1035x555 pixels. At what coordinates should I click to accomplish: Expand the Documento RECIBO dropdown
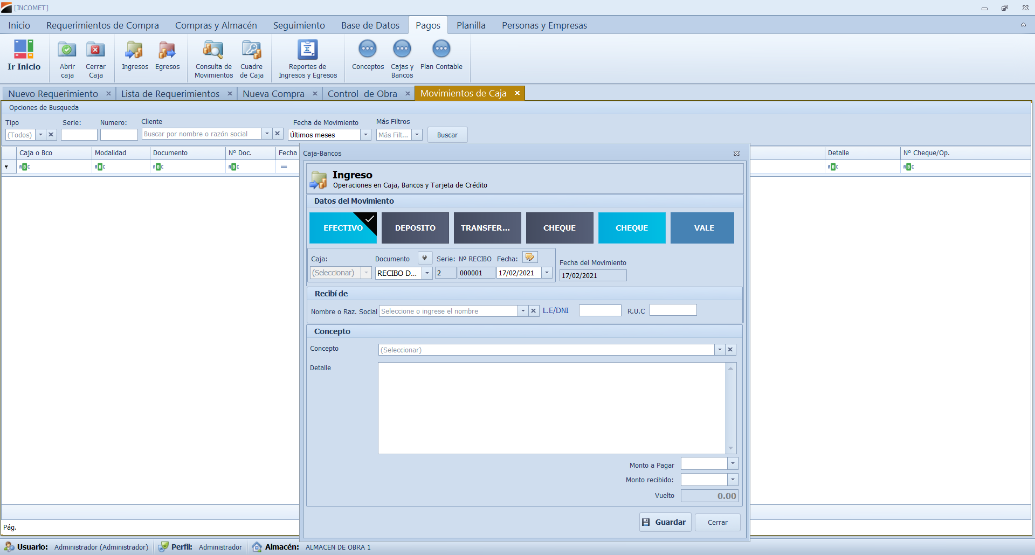coord(427,273)
